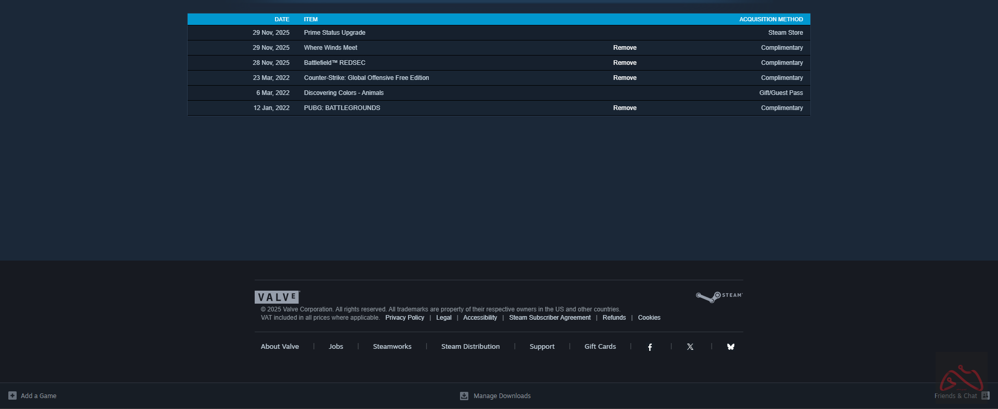This screenshot has height=409, width=998.
Task: Click the Manage Downloads icon
Action: point(464,396)
